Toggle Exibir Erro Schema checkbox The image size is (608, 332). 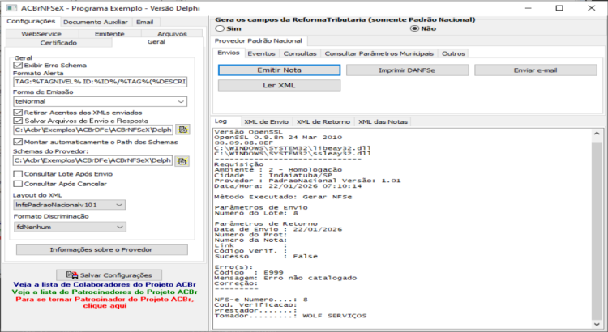tap(18, 65)
